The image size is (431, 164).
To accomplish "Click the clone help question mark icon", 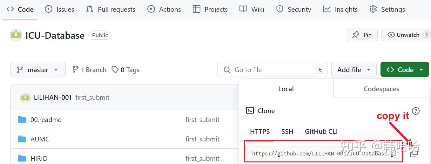I will (415, 111).
